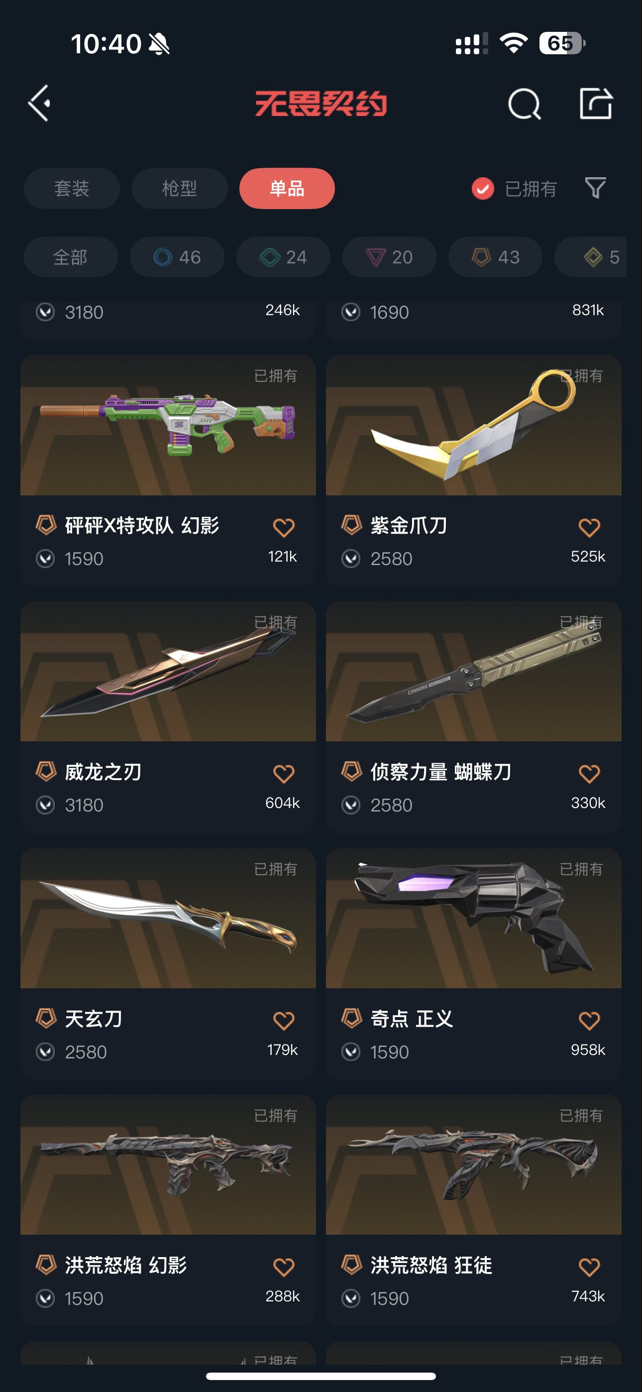Switch to the 枪型 tab
The image size is (642, 1392).
click(x=180, y=189)
